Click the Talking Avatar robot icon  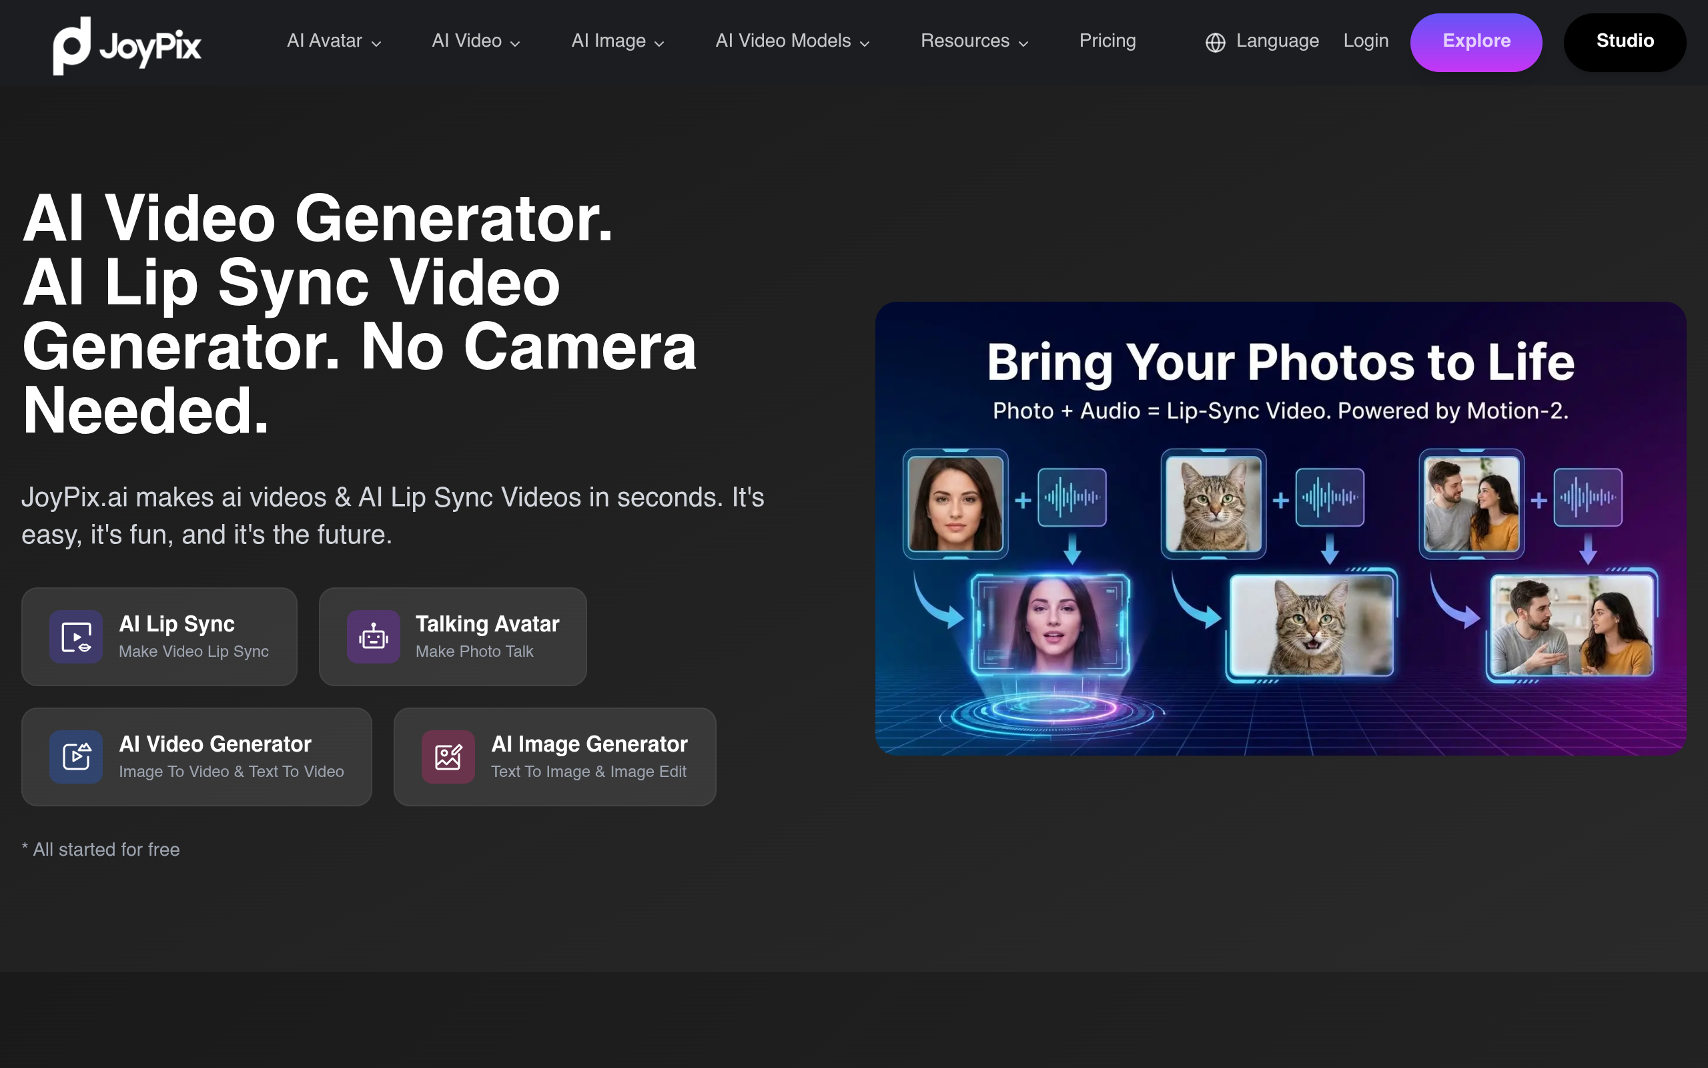[x=374, y=636]
